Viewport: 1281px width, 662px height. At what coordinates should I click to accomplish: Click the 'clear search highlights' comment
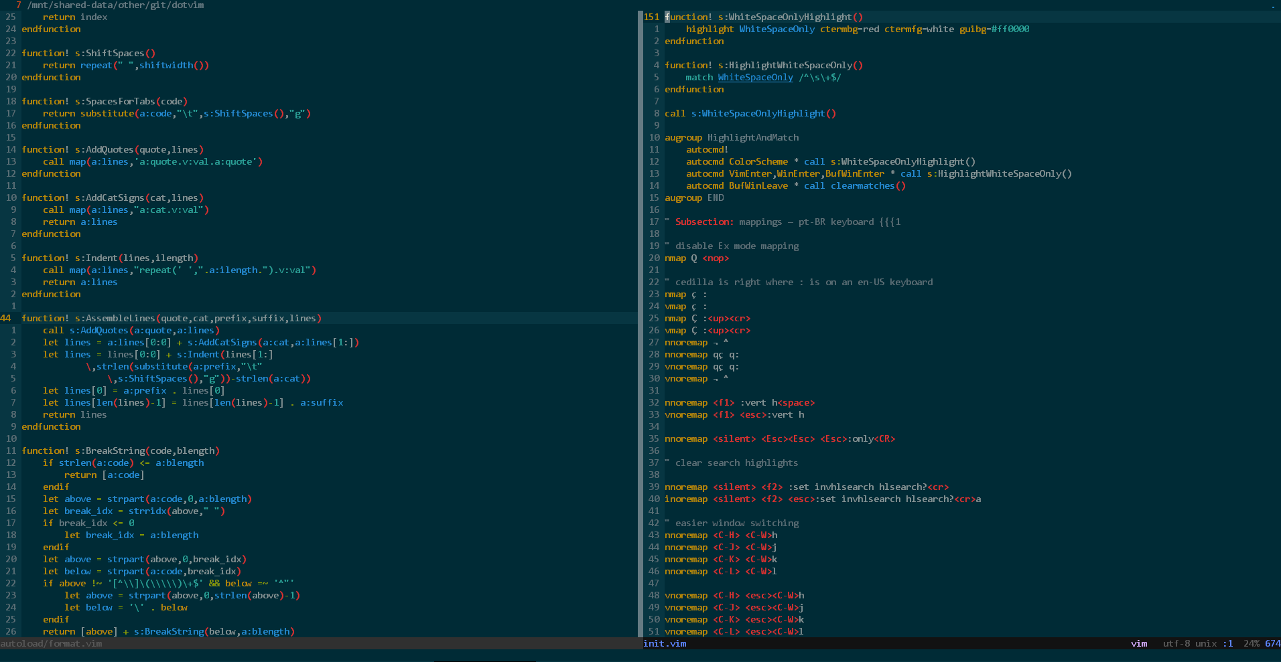(x=732, y=463)
